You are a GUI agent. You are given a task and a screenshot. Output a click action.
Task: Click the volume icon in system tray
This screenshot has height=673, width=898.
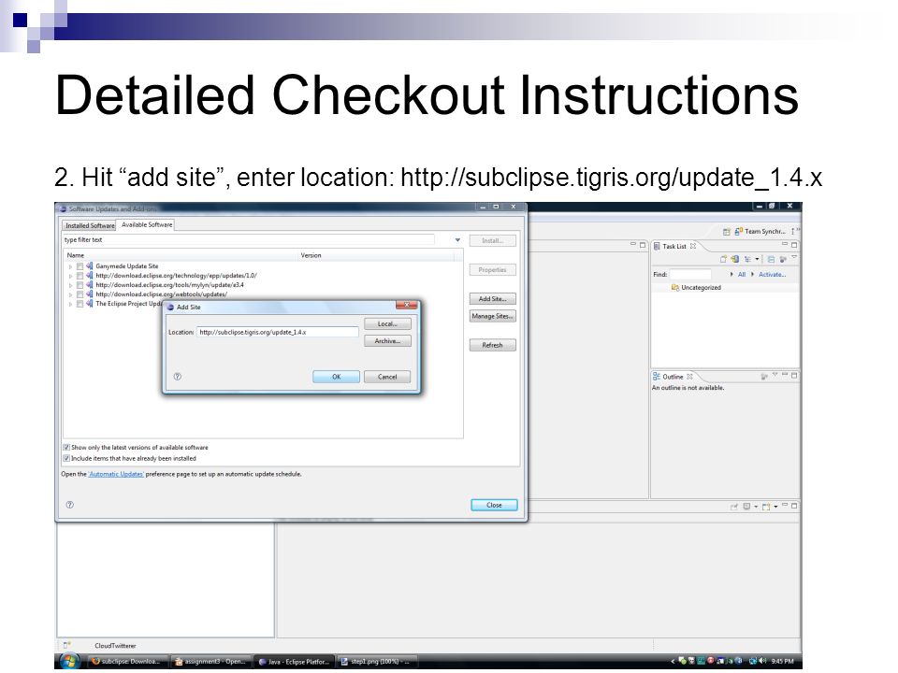(x=763, y=661)
